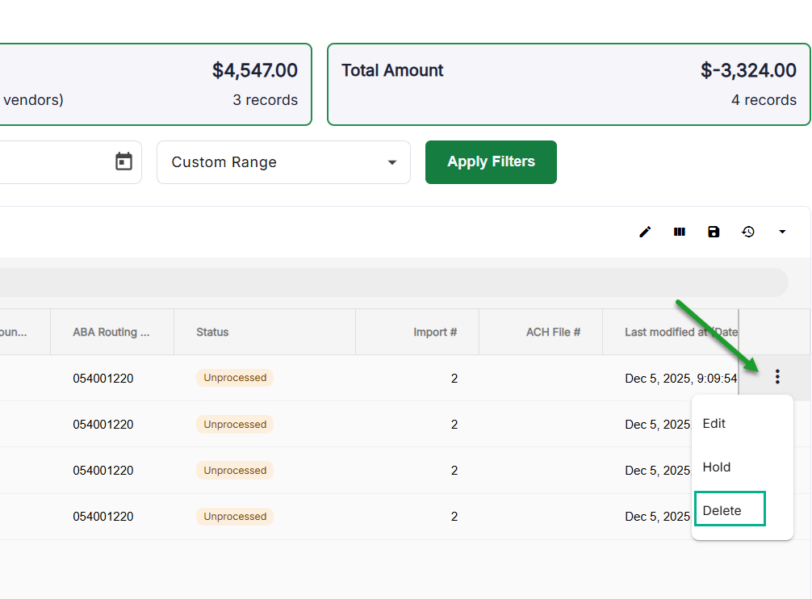Viewport: 812px width, 599px height.
Task: Click the Total Amount summary card
Action: pos(568,85)
